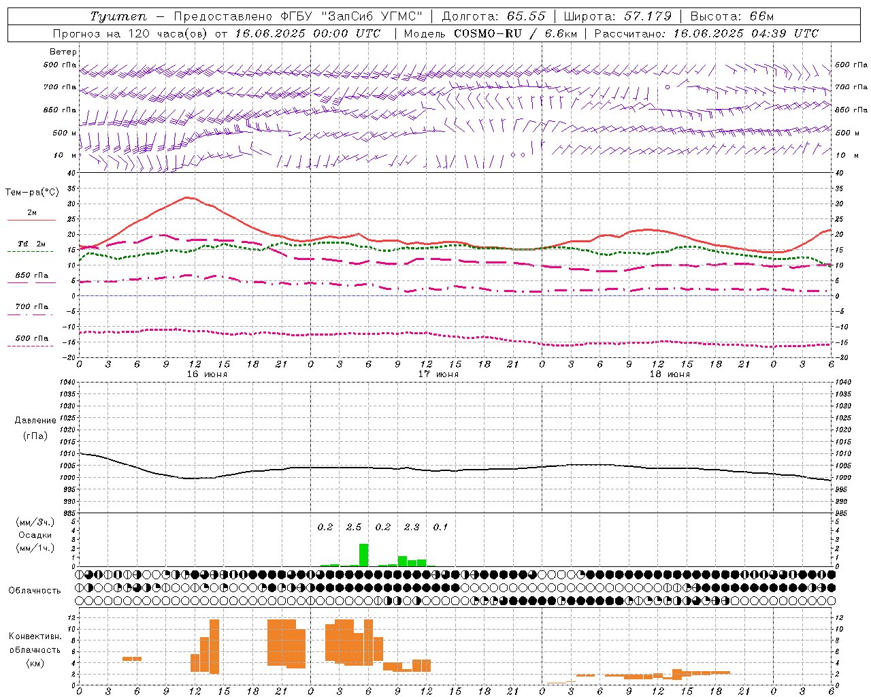Click 'Прогноз на 120 часа(ов)' forecast length text
This screenshot has height=697, width=871.
[x=131, y=33]
